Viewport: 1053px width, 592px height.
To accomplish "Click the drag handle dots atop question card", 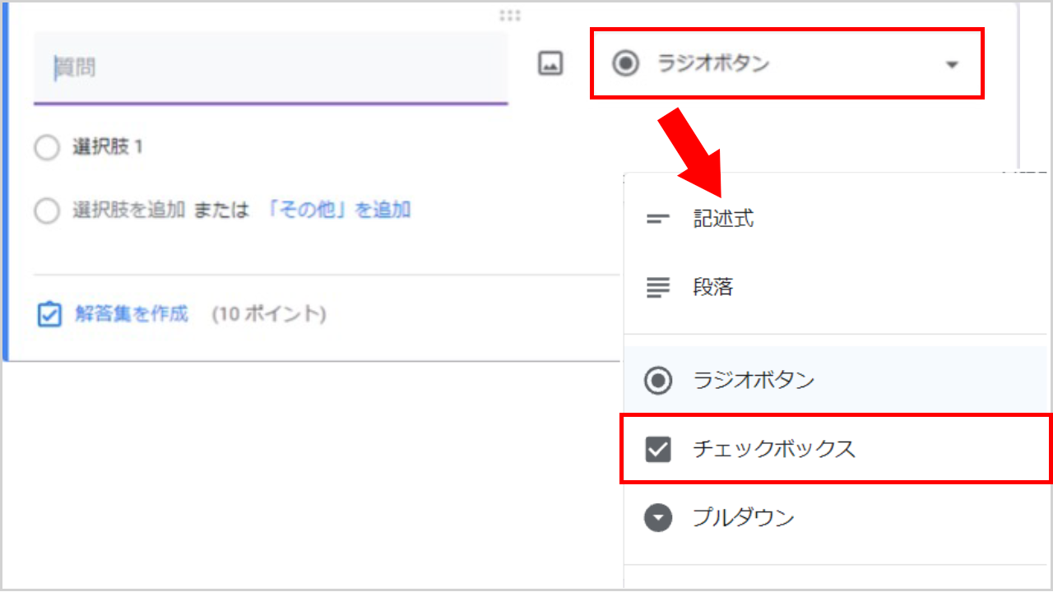I will (x=510, y=16).
